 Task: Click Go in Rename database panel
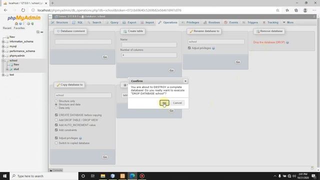238,62
